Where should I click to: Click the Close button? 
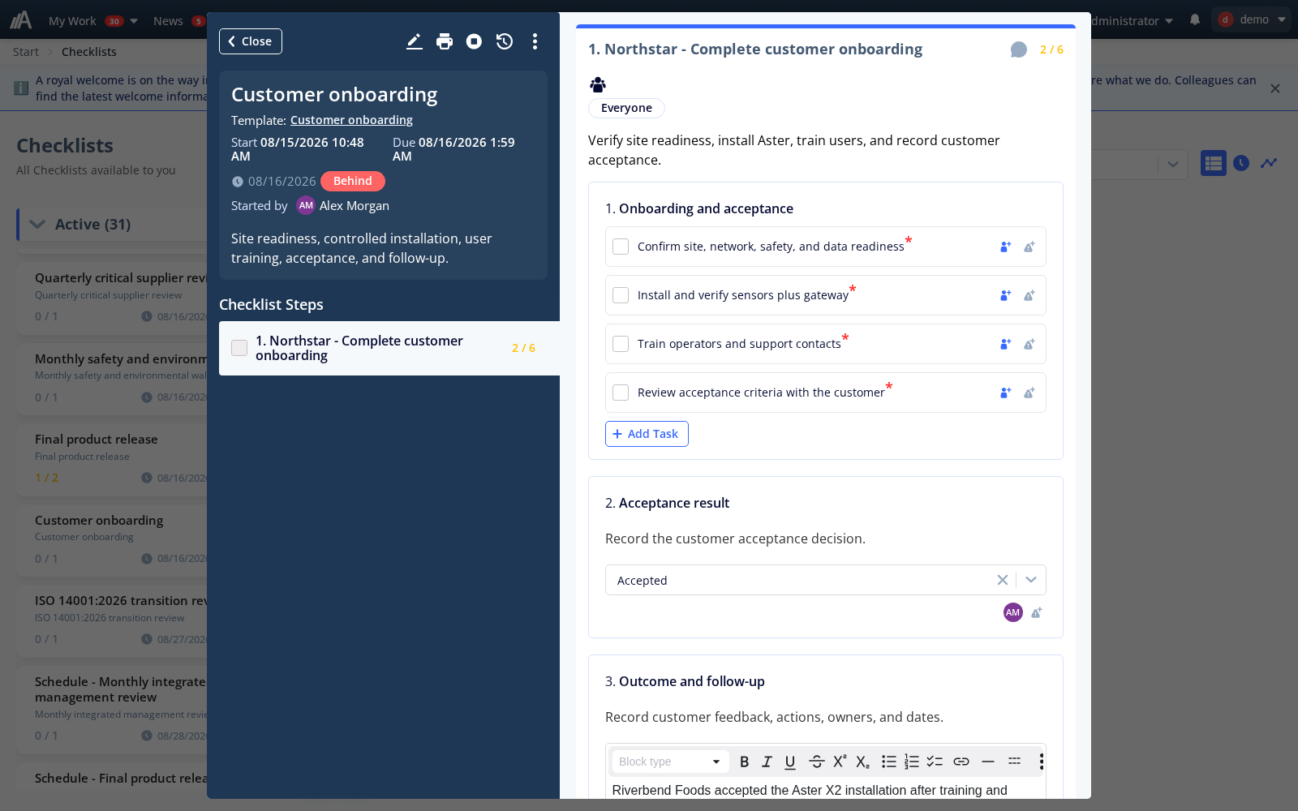[x=251, y=41]
